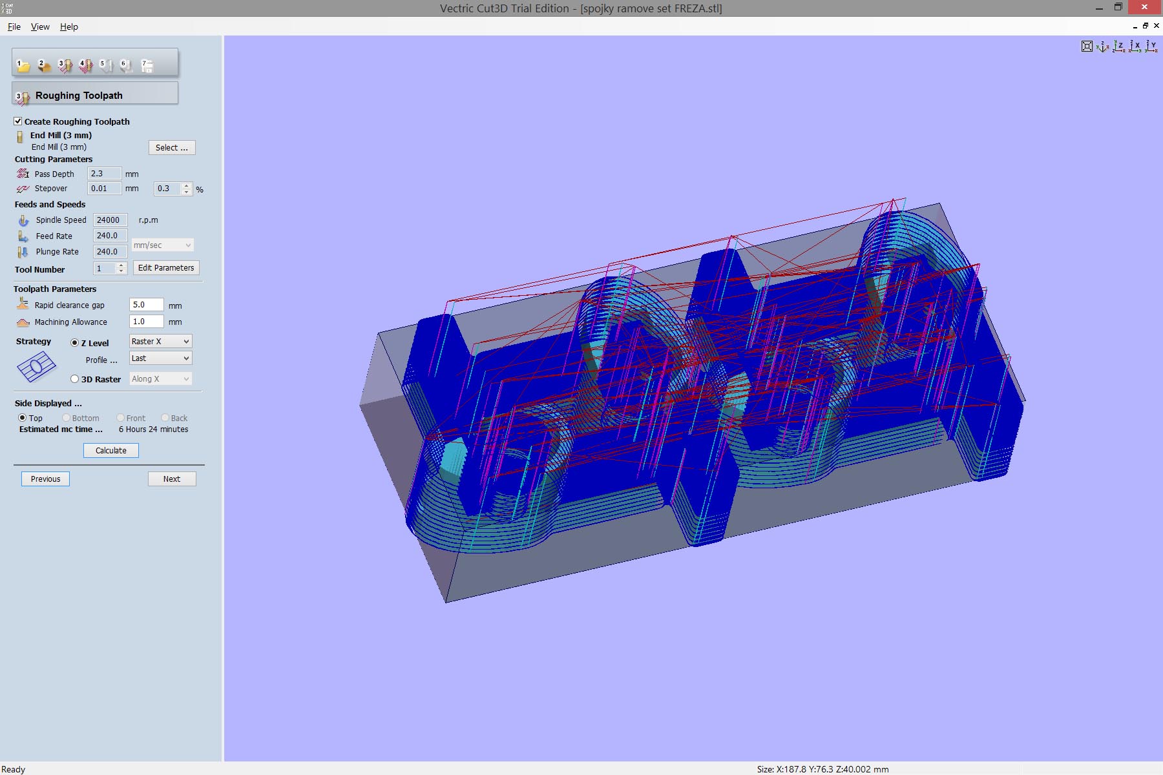Screen dimensions: 1163x775
Task: Open the File menu
Action: pyautogui.click(x=14, y=26)
